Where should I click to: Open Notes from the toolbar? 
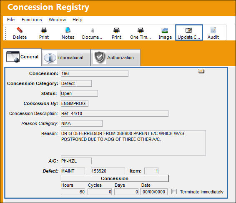coord(68,30)
